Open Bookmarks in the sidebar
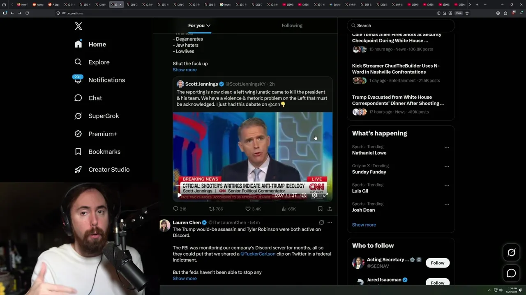 tap(97, 152)
